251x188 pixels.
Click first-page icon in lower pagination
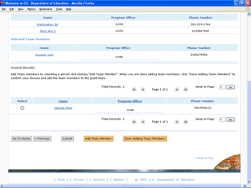pyautogui.click(x=135, y=122)
